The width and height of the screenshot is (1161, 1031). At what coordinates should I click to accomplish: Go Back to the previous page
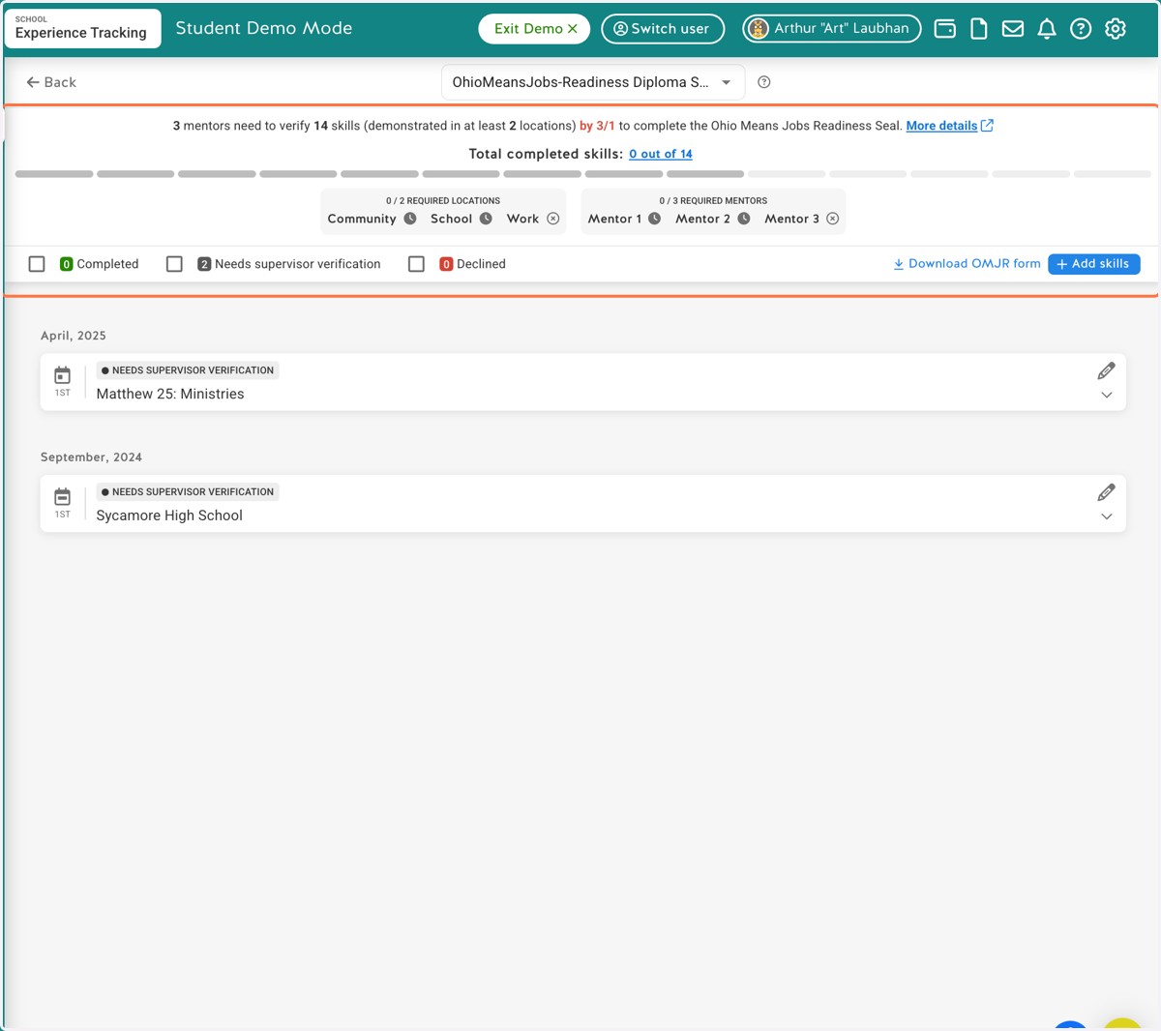point(51,82)
